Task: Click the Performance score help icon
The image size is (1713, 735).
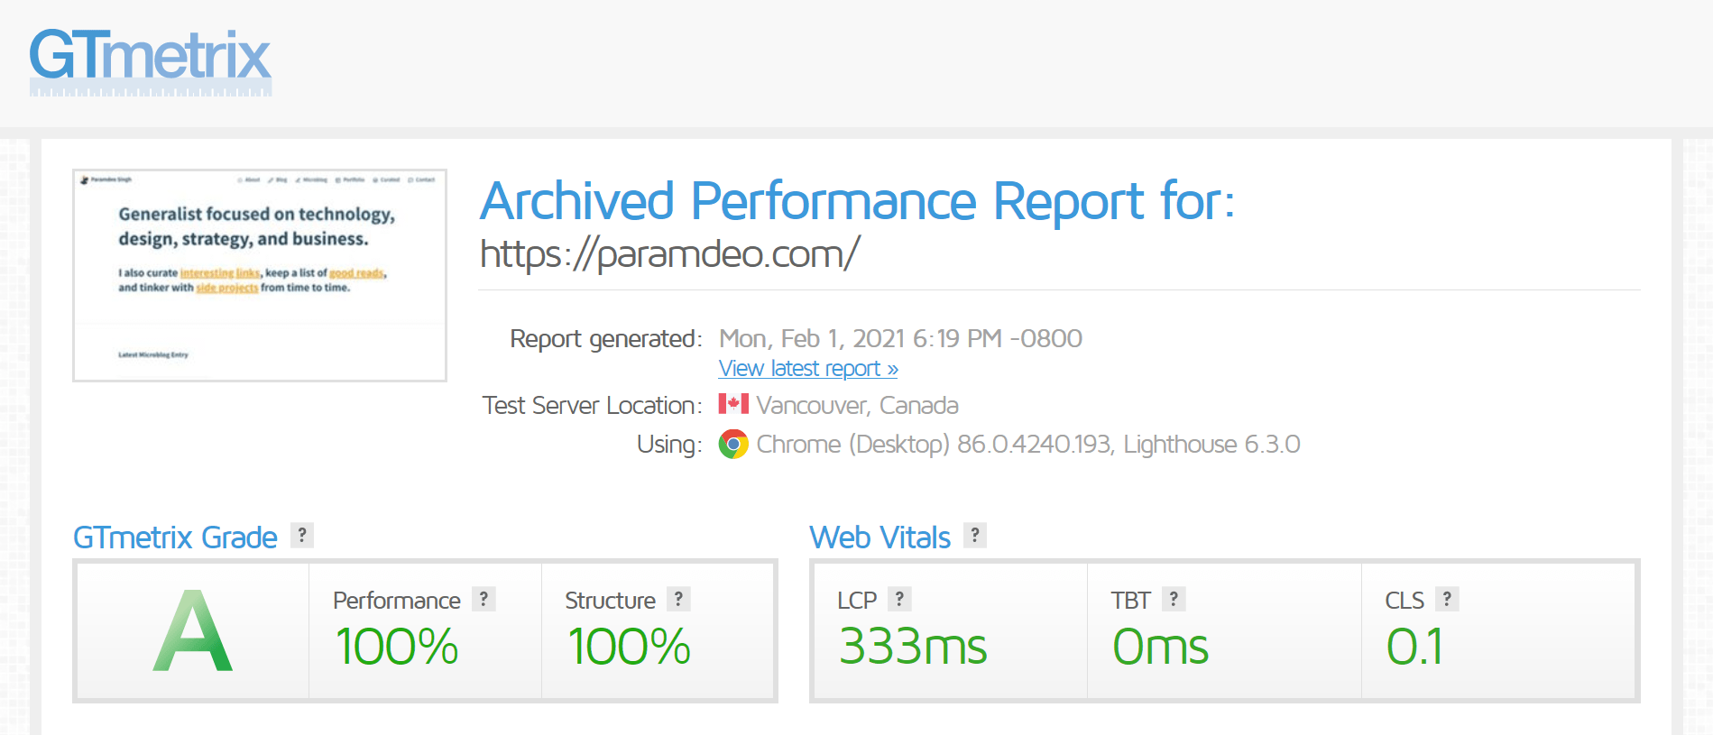Action: coord(484,599)
